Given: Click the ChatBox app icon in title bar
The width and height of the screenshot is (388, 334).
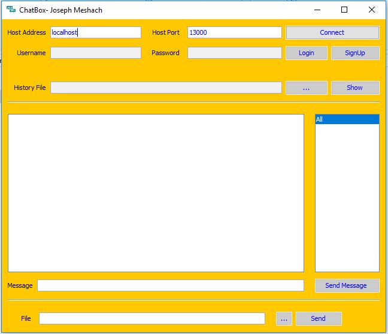Looking at the screenshot, I should pyautogui.click(x=11, y=10).
